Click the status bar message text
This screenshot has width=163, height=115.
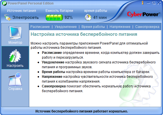click(x=81, y=111)
